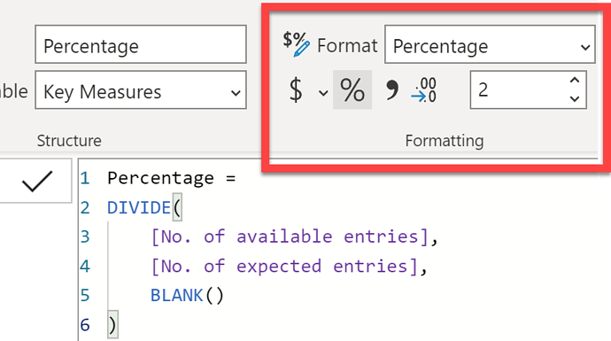The width and height of the screenshot is (611, 341).
Task: Apply the thousands separator comma icon
Action: tap(392, 90)
